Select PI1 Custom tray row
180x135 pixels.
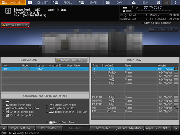tap(135, 108)
